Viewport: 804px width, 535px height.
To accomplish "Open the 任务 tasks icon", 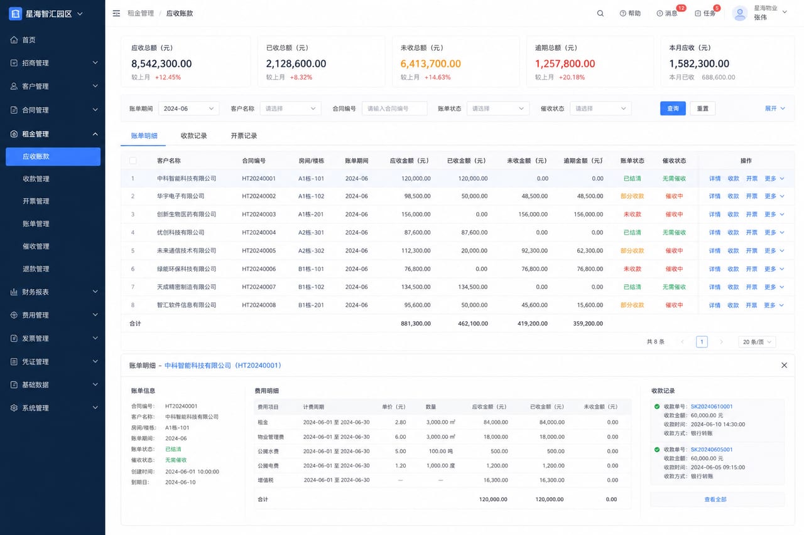I will [698, 13].
